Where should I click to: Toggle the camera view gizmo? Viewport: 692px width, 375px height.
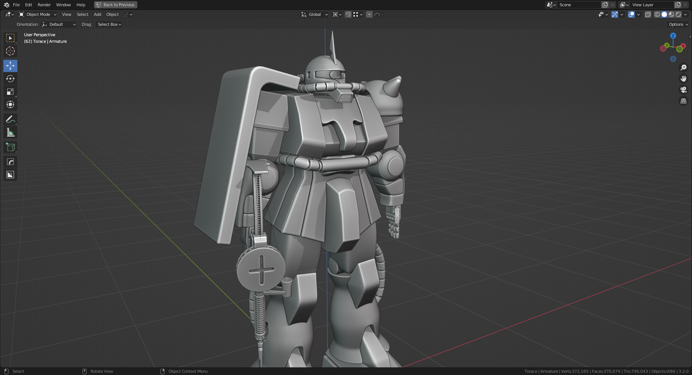pos(683,90)
